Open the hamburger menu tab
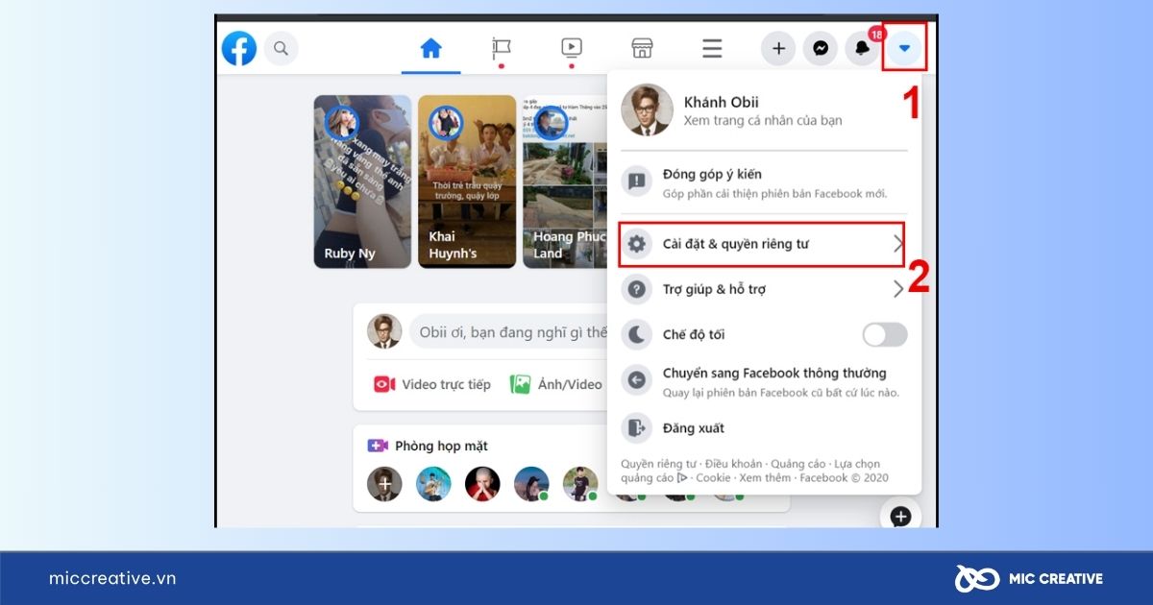 712,48
